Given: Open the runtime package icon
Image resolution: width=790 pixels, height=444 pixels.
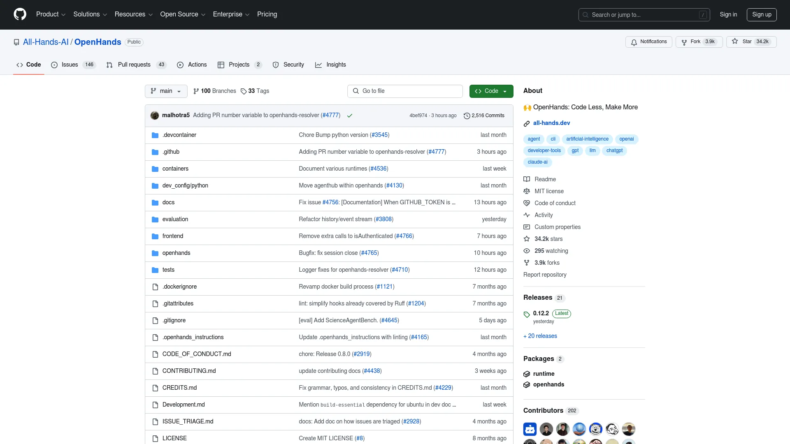Looking at the screenshot, I should (x=527, y=374).
